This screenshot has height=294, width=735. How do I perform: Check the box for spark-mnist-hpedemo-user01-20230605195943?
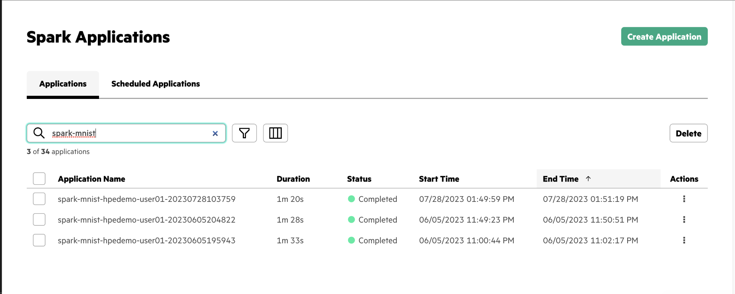pyautogui.click(x=39, y=240)
